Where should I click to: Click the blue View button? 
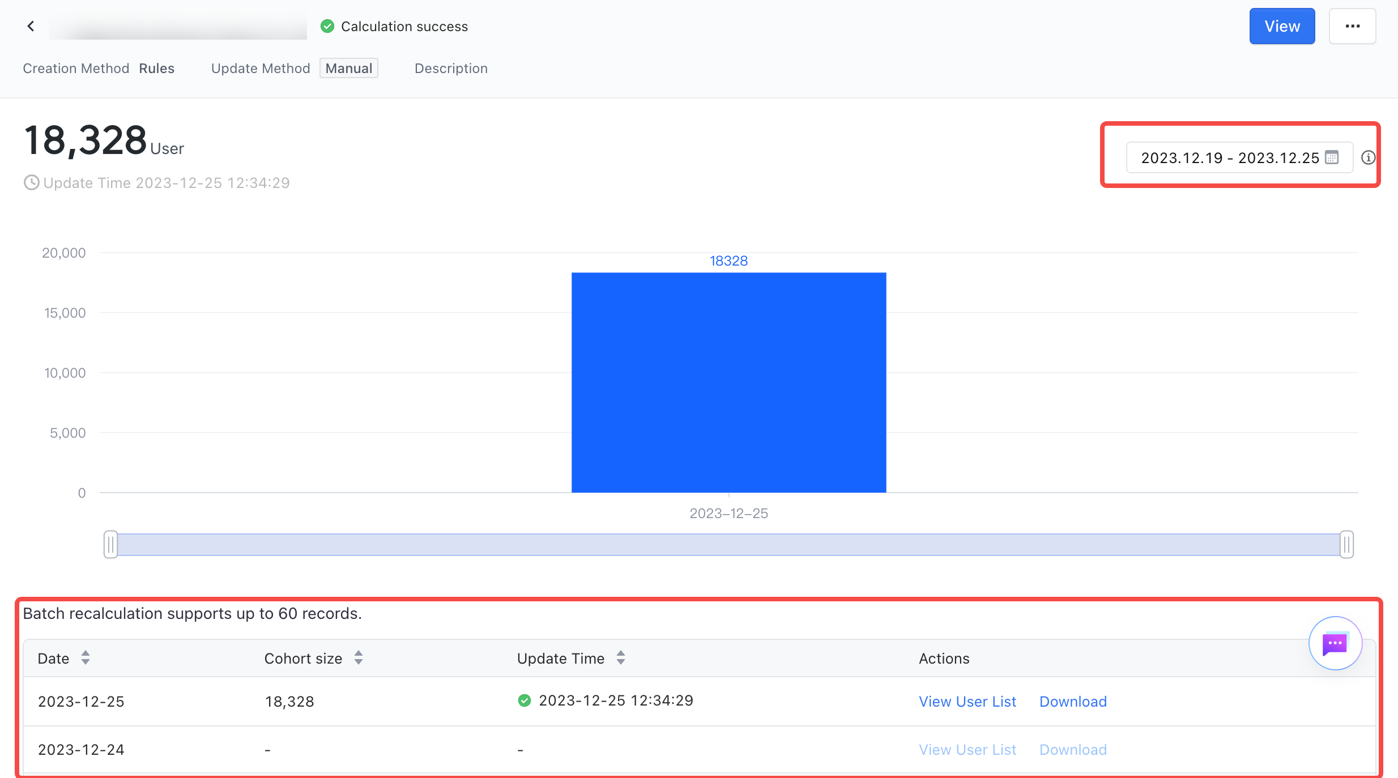pyautogui.click(x=1282, y=26)
